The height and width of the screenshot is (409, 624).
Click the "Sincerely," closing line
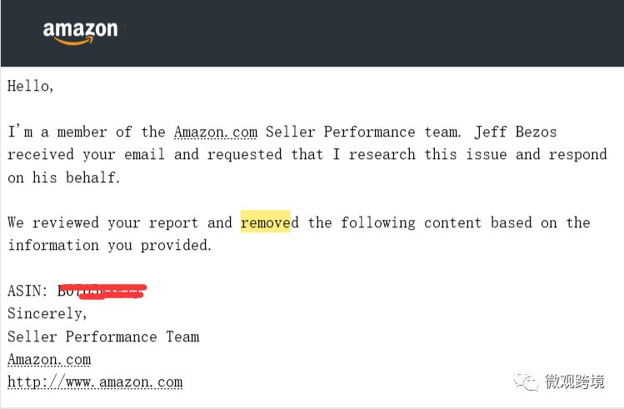tap(47, 314)
